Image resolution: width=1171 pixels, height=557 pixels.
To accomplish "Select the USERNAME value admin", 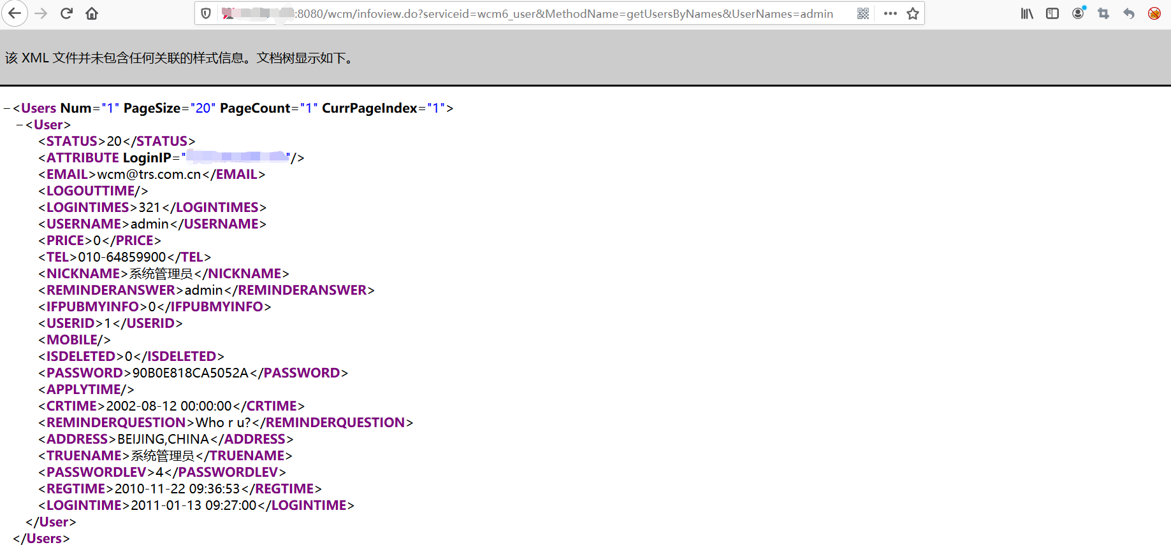I will pyautogui.click(x=150, y=224).
